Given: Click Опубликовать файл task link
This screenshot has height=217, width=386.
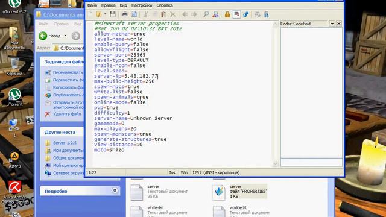Looking at the screenshot, I should pos(65,95).
